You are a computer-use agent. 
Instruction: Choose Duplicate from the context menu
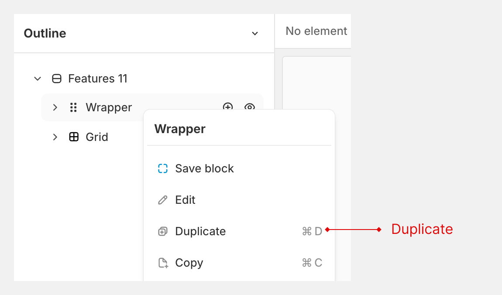click(x=200, y=231)
